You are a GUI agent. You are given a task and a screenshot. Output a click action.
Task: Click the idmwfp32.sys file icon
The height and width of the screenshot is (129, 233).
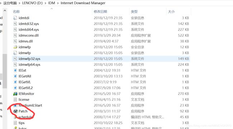click(x=15, y=59)
